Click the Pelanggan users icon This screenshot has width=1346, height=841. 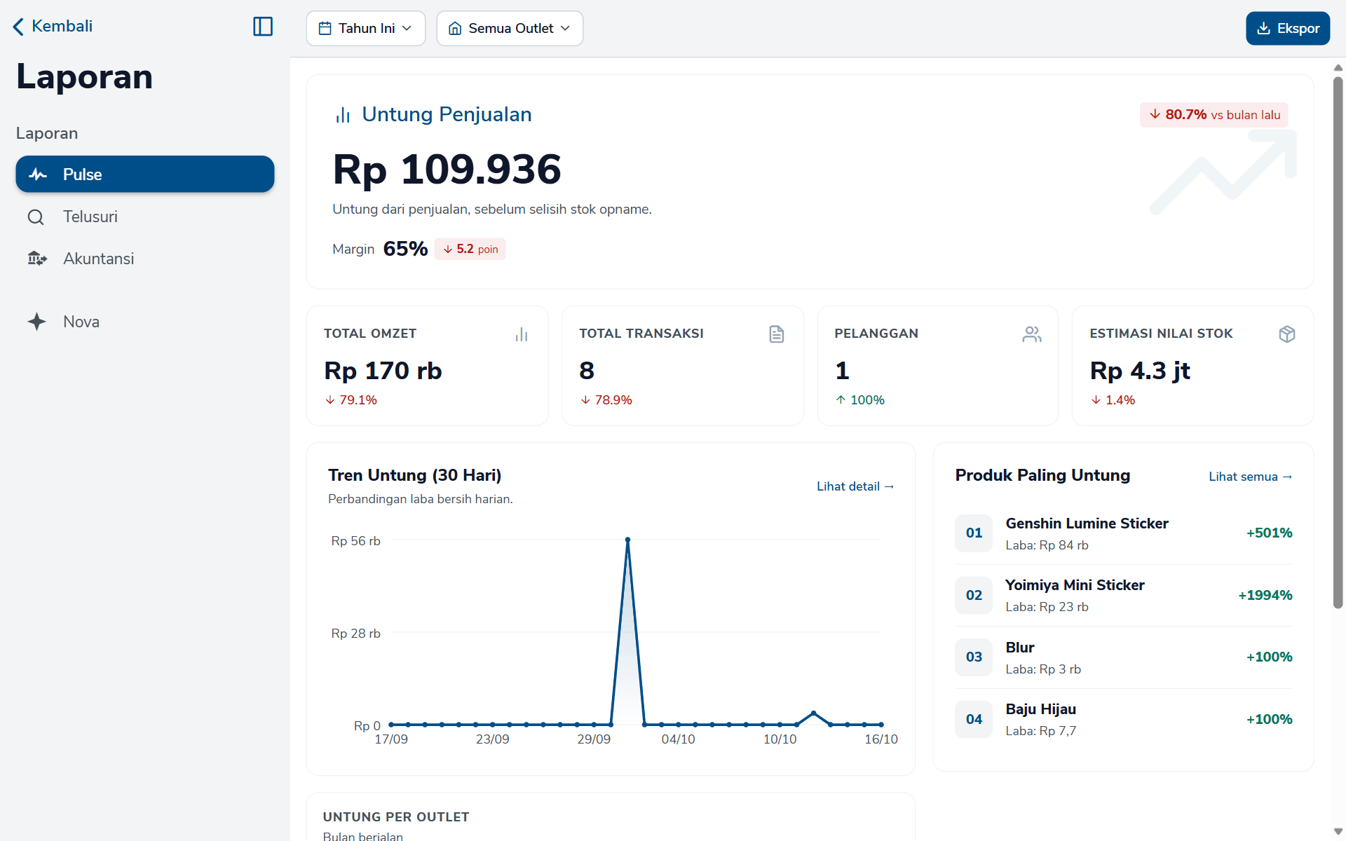tap(1032, 334)
